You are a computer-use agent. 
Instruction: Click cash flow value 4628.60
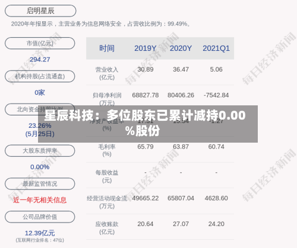[216, 198]
